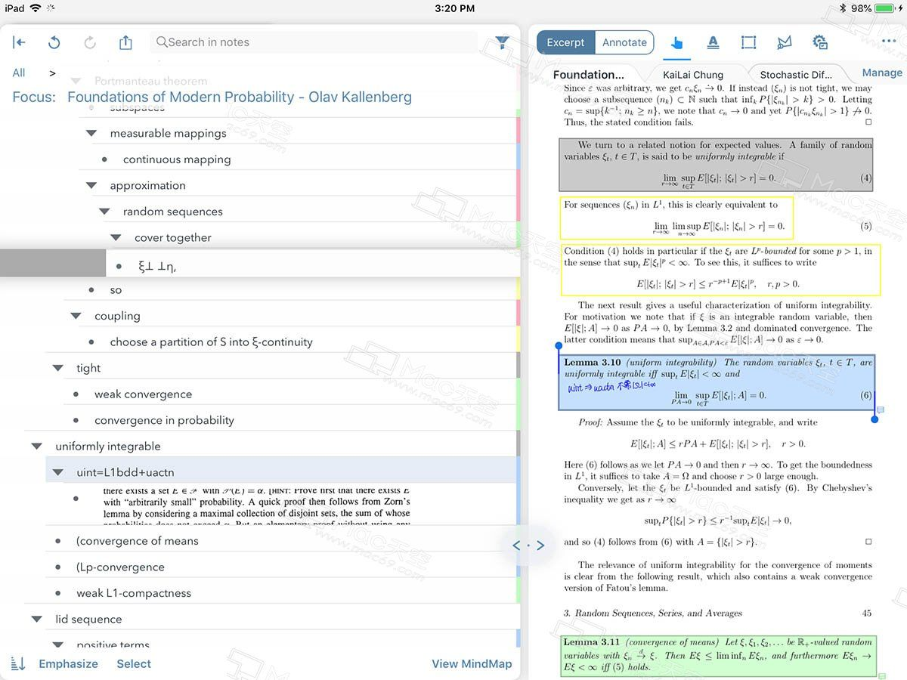Select the 'convergence in probability' note
907x680 pixels.
pos(164,420)
